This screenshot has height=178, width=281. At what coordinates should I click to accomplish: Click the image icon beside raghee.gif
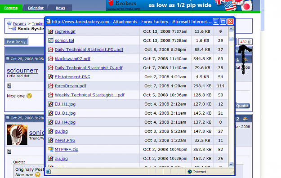(x=50, y=31)
